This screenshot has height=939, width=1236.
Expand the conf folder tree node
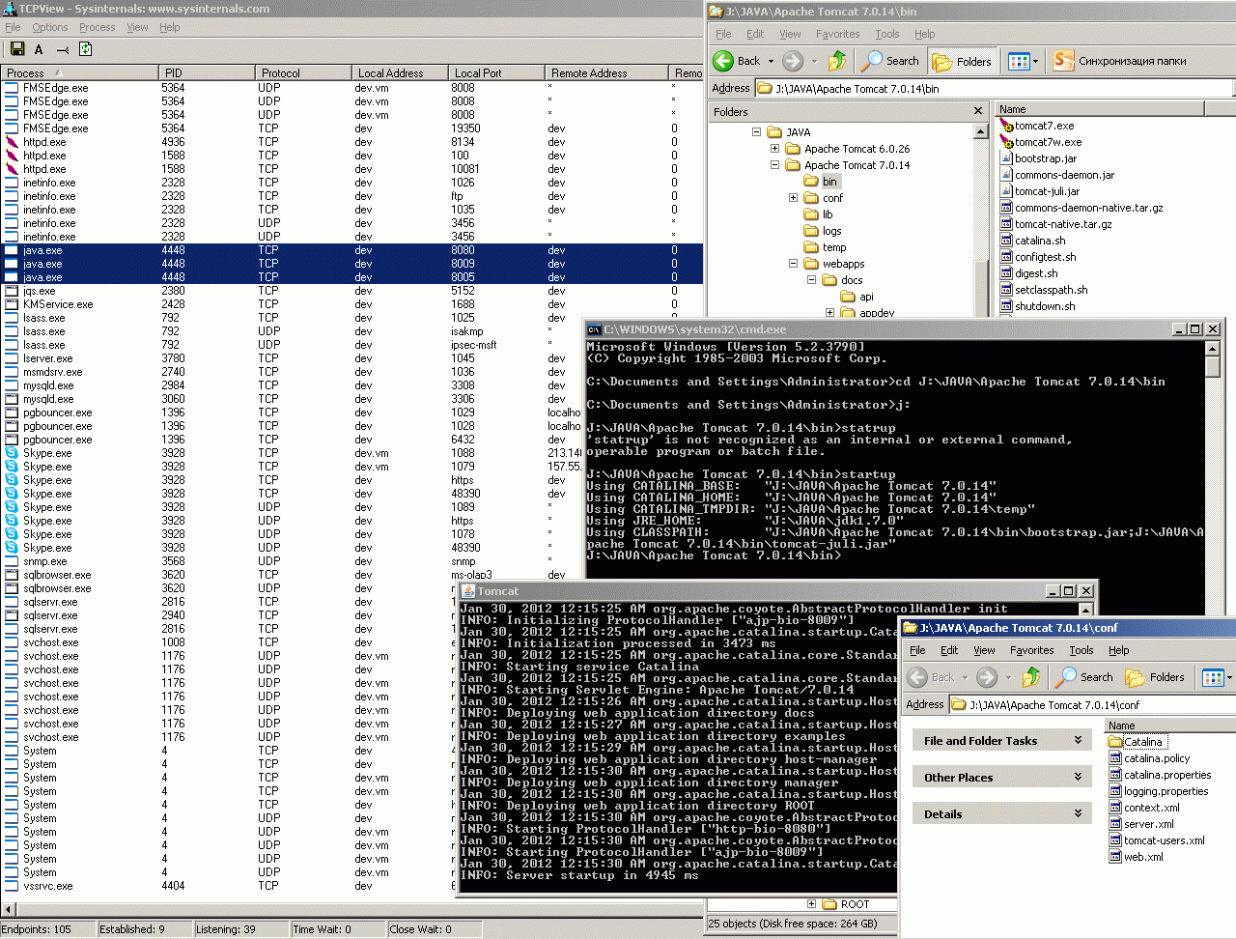point(793,198)
